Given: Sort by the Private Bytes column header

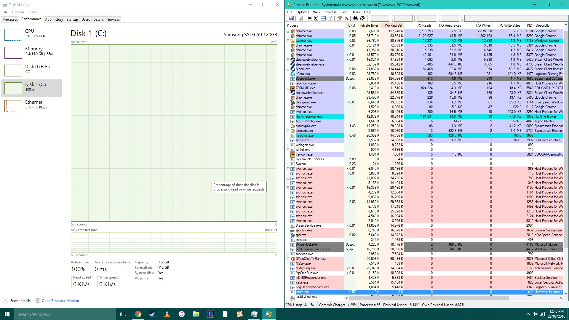Looking at the screenshot, I should click(x=369, y=25).
